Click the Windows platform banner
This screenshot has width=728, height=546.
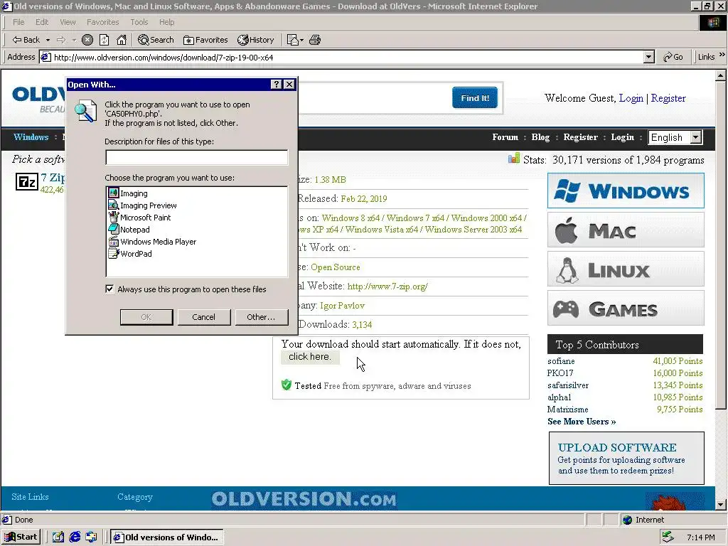626,191
